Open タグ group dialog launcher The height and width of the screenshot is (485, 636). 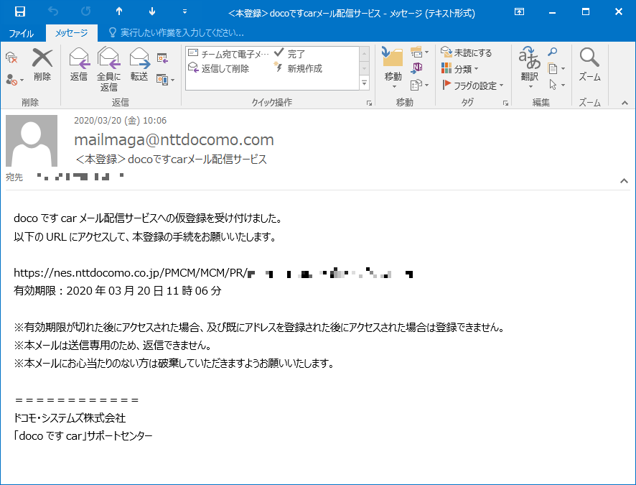point(505,103)
